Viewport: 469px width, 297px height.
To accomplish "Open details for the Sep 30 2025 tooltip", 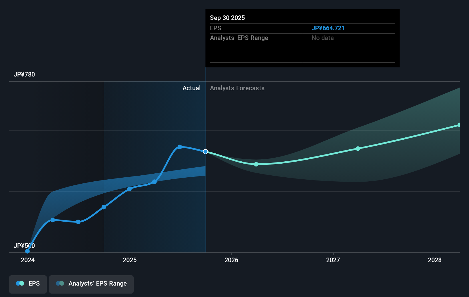I will pos(302,38).
